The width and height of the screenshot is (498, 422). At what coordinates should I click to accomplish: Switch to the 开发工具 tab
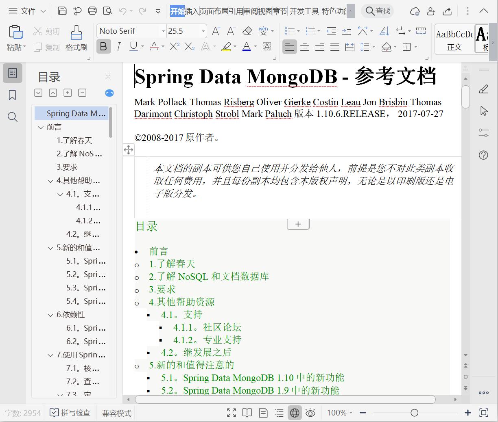[304, 11]
